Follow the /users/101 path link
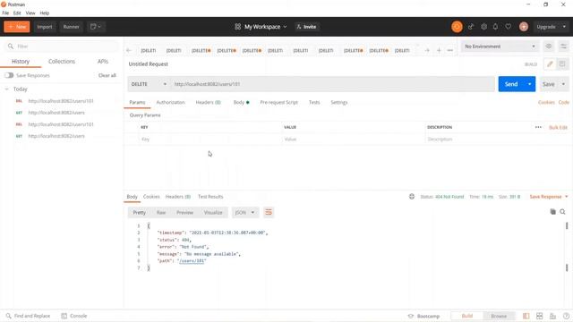This screenshot has height=322, width=573. click(192, 260)
